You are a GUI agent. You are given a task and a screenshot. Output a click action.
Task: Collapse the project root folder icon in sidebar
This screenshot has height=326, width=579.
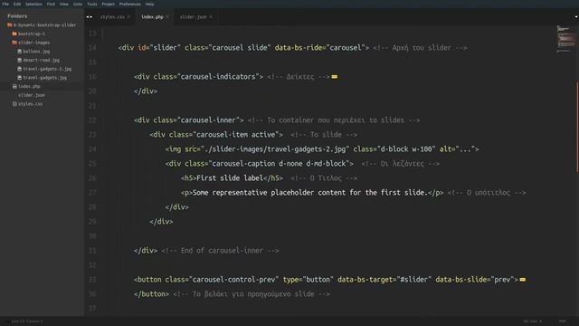[10, 25]
